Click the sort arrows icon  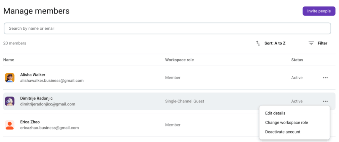[258, 43]
